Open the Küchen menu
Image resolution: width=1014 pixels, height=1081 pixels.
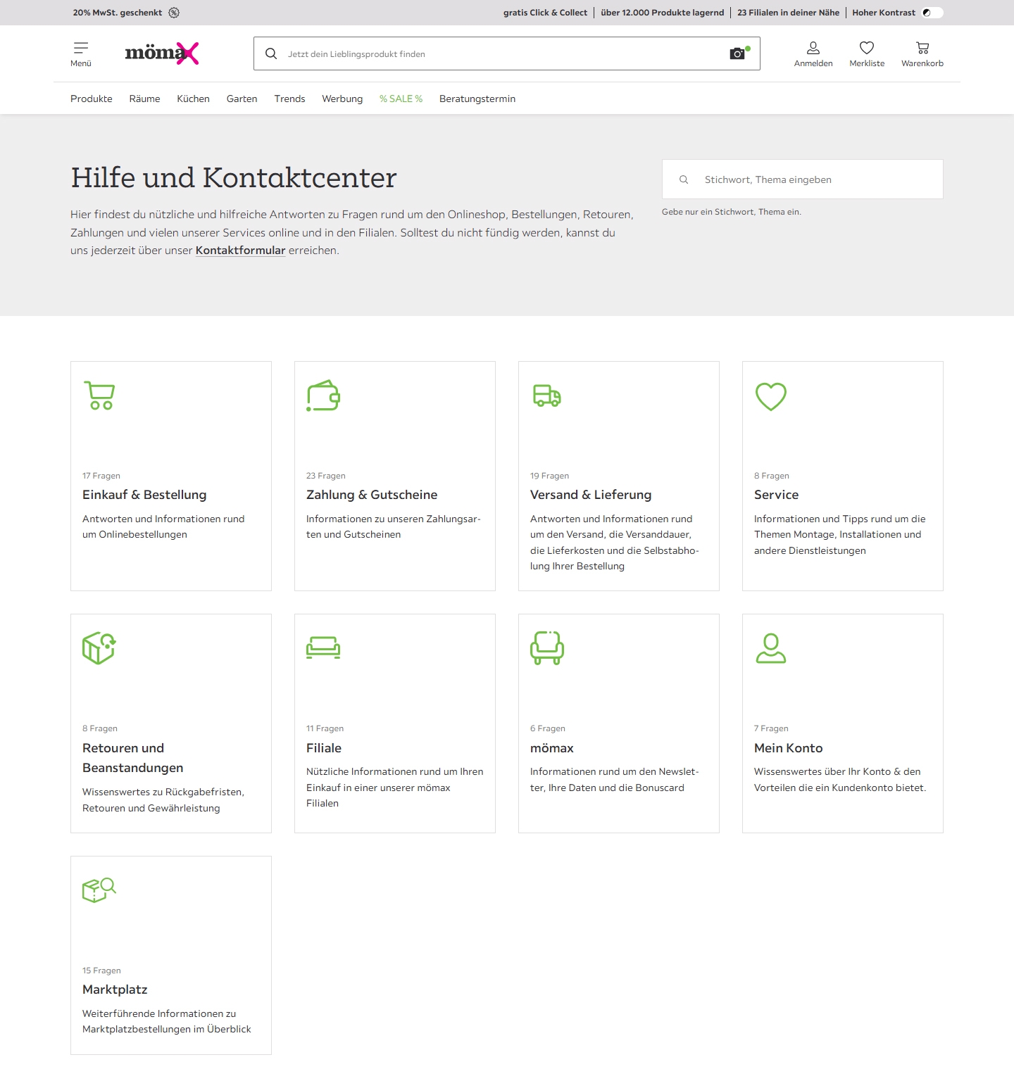pos(194,99)
